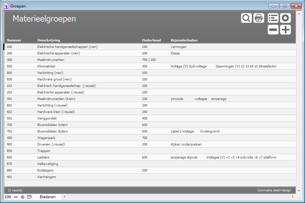Click the 100 zoom level field
Image resolution: width=305 pixels, height=203 pixels.
[8, 197]
